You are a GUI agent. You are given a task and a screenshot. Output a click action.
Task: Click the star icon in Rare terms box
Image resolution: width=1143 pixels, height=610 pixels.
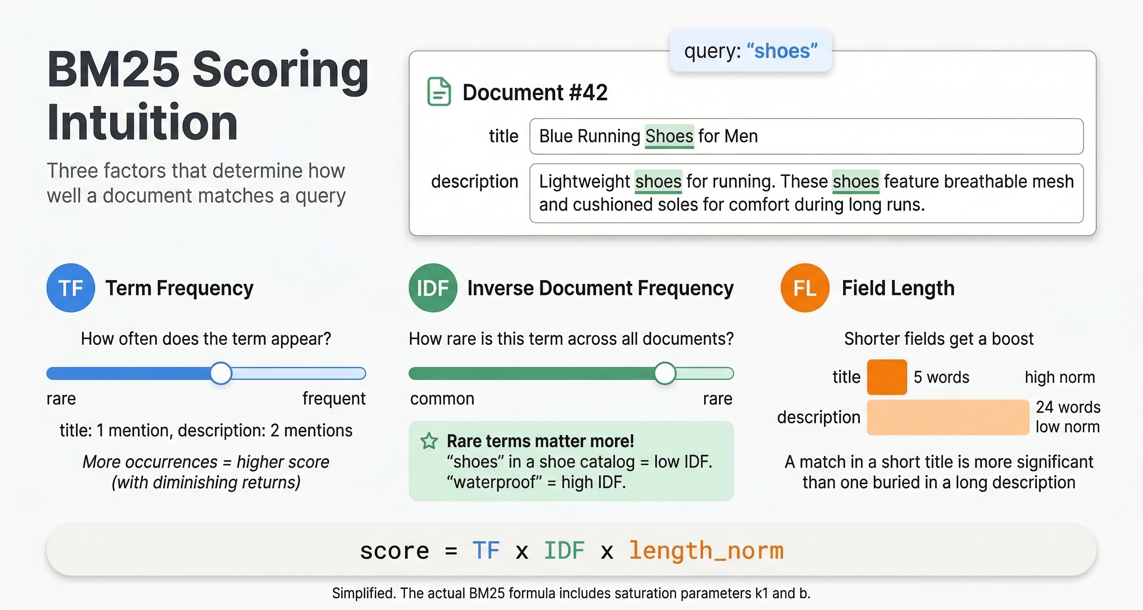click(429, 441)
